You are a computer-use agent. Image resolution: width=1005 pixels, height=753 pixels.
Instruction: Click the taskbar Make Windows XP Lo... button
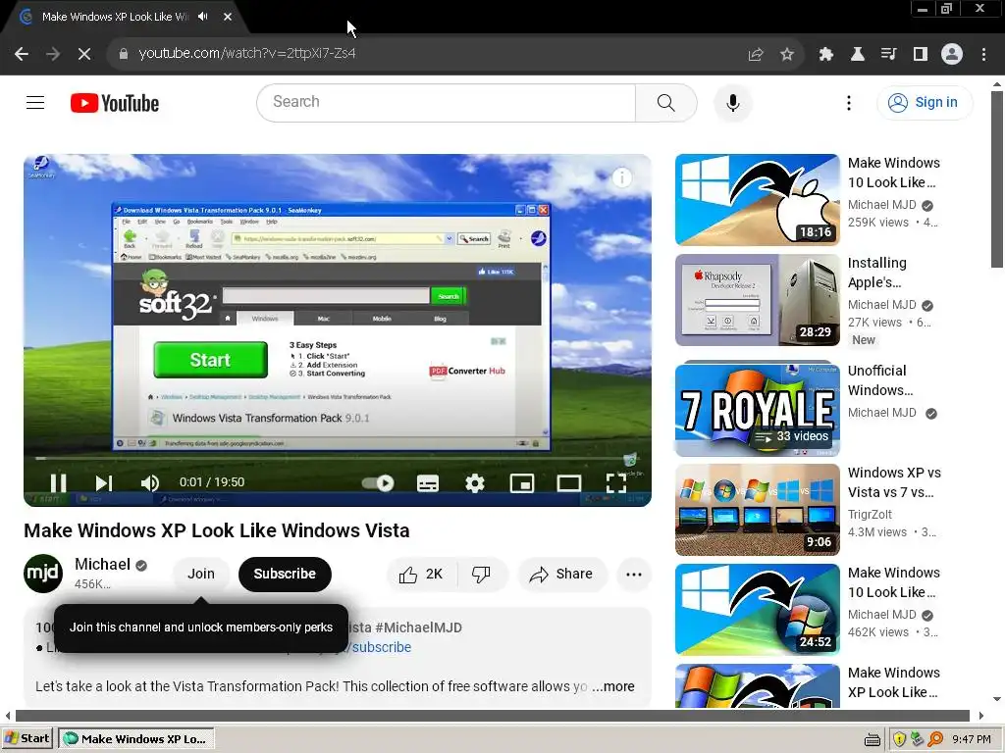(135, 739)
